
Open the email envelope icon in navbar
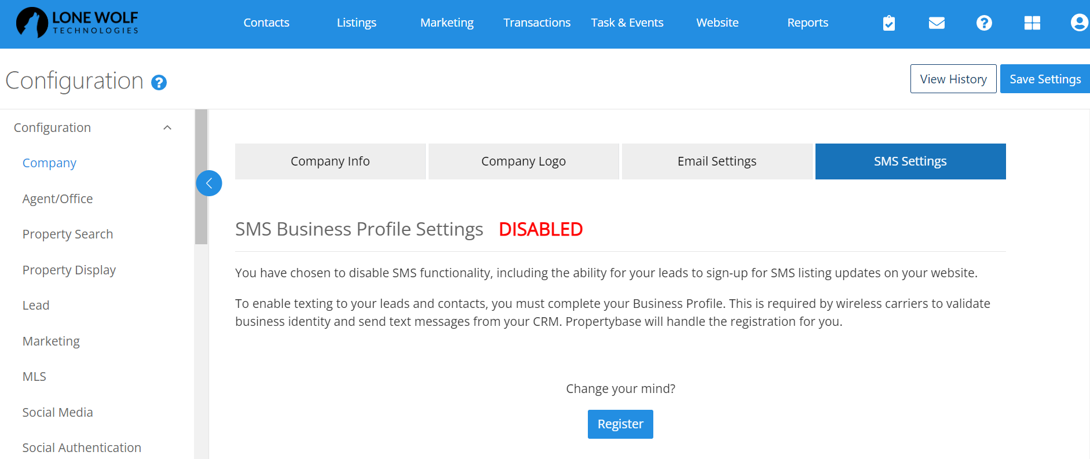point(936,23)
